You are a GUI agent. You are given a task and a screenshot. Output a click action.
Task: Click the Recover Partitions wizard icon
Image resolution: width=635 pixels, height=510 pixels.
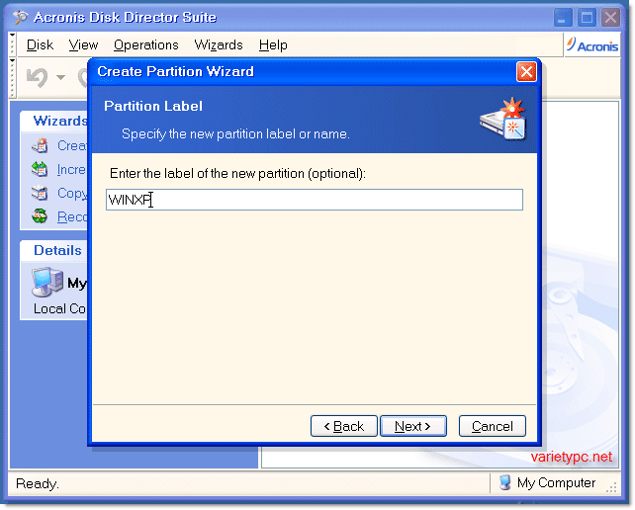click(40, 216)
